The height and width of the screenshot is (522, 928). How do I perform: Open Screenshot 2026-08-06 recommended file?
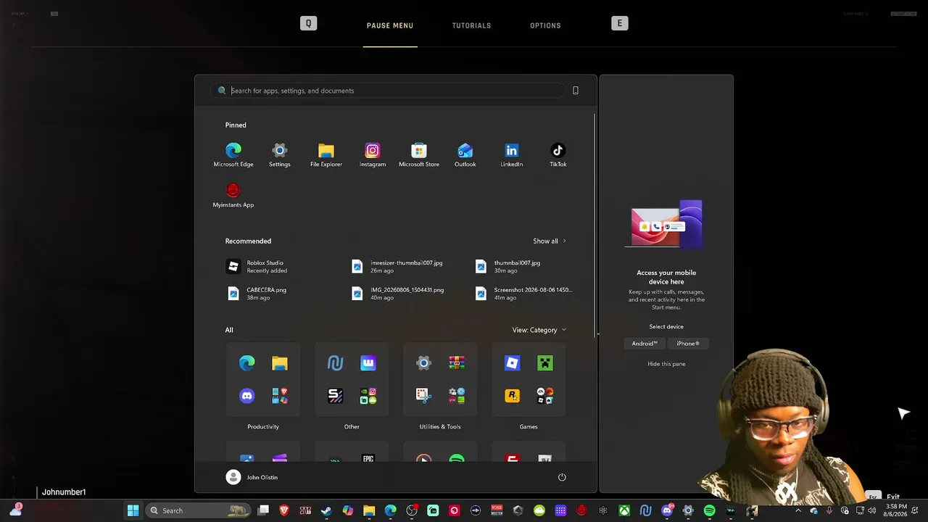coord(524,294)
